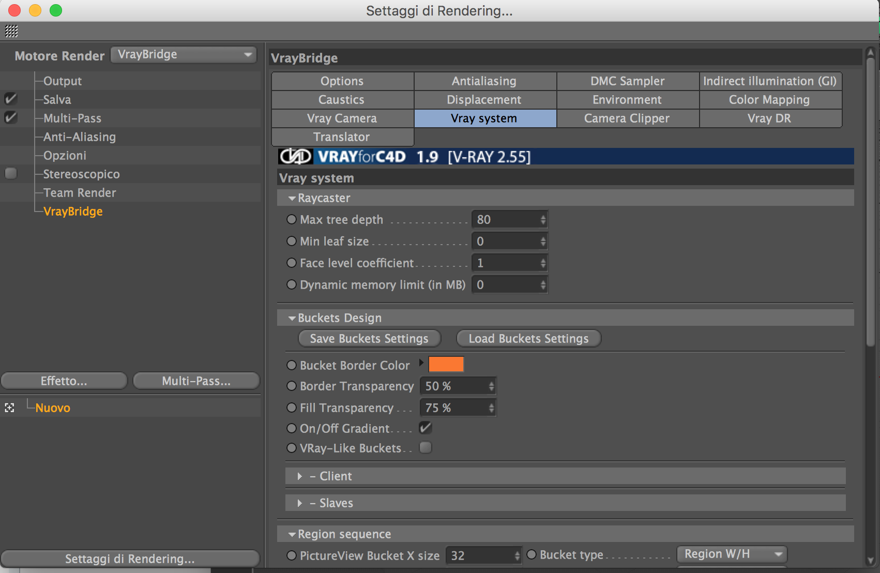
Task: Collapse the Region sequence section
Action: click(292, 534)
